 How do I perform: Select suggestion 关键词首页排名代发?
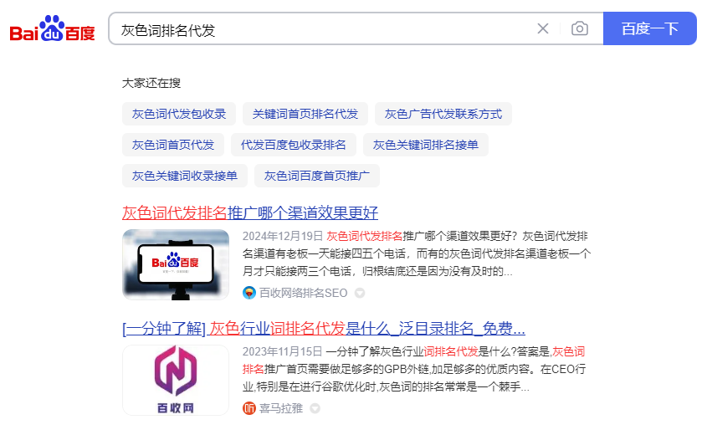point(305,114)
